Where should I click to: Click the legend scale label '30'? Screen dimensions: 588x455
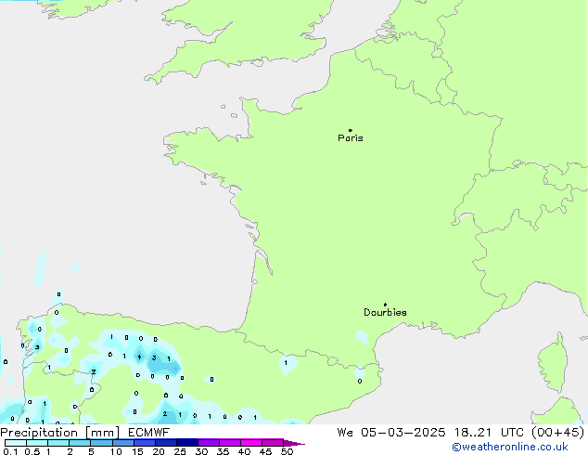(x=201, y=451)
